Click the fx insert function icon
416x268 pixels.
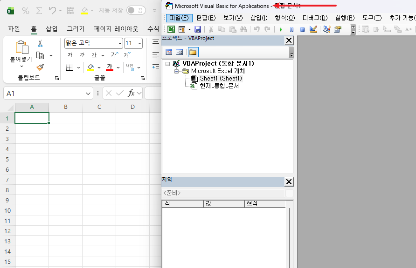coord(131,93)
